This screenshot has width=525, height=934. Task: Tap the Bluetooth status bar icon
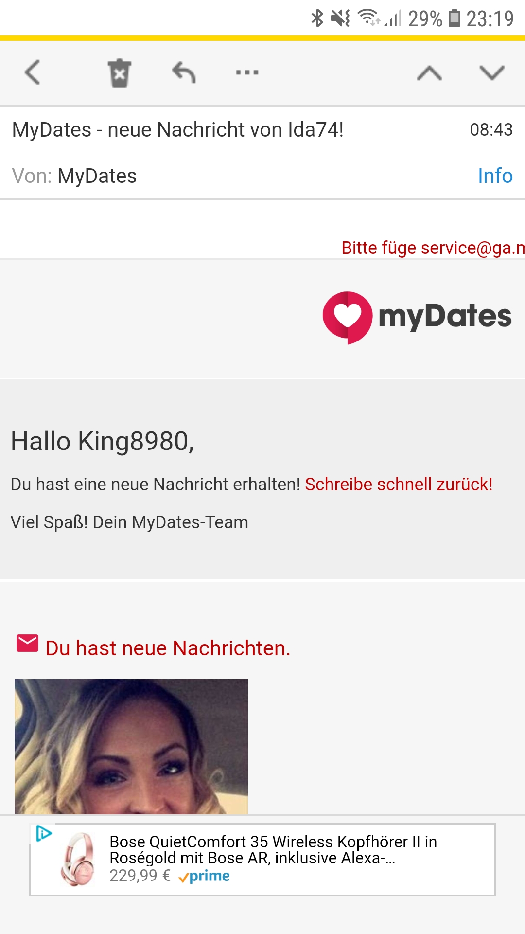coord(317,18)
